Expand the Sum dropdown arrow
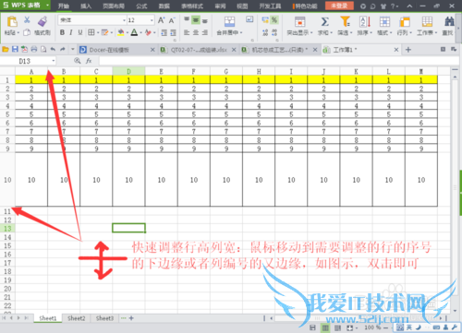The width and height of the screenshot is (462, 333). 331,32
